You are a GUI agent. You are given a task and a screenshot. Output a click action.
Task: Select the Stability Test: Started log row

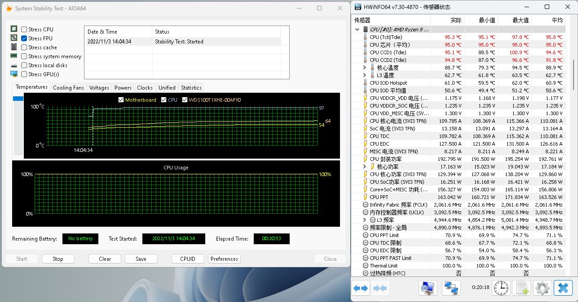[182, 41]
